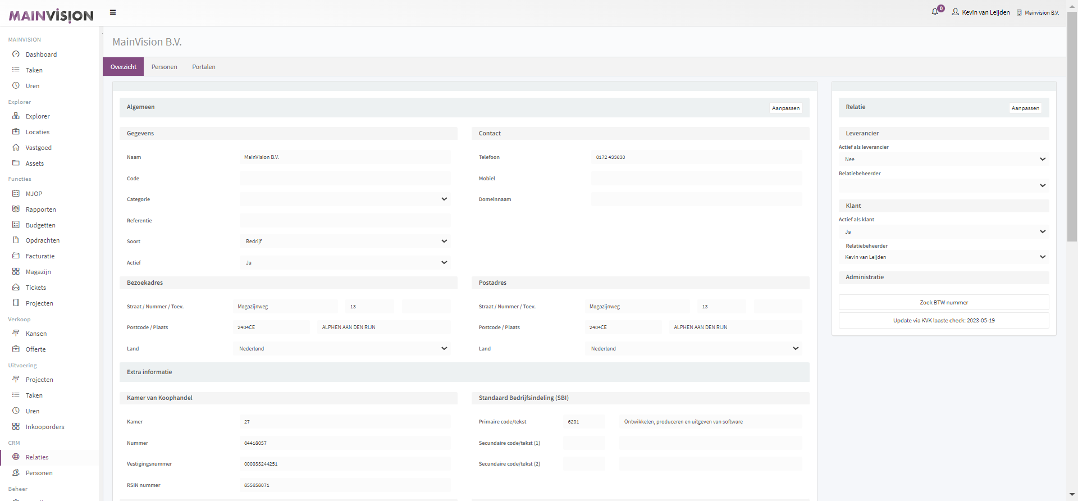Screen dimensions: 1078x501
Task: Open Kansen under Verkoop
Action: 36,334
